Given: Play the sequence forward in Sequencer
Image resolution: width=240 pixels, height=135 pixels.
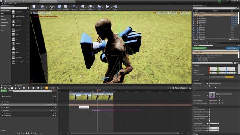Looking at the screenshot, I should tap(29, 133).
